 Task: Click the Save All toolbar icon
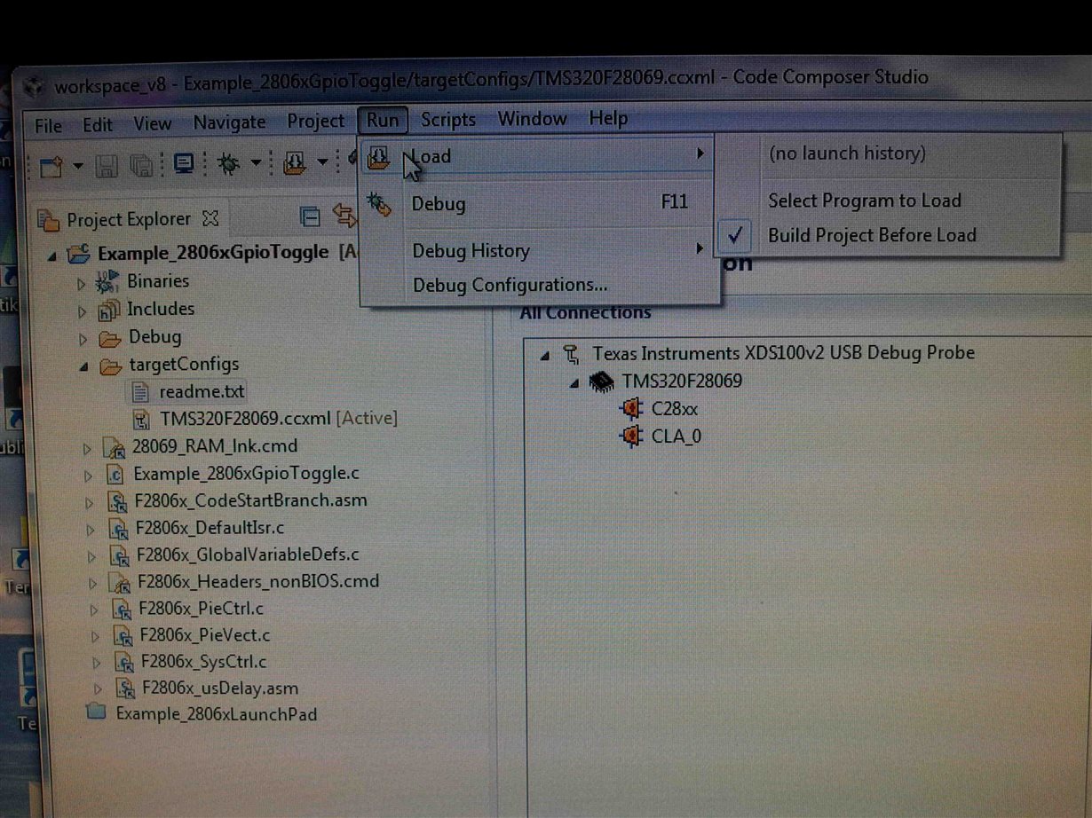click(140, 165)
